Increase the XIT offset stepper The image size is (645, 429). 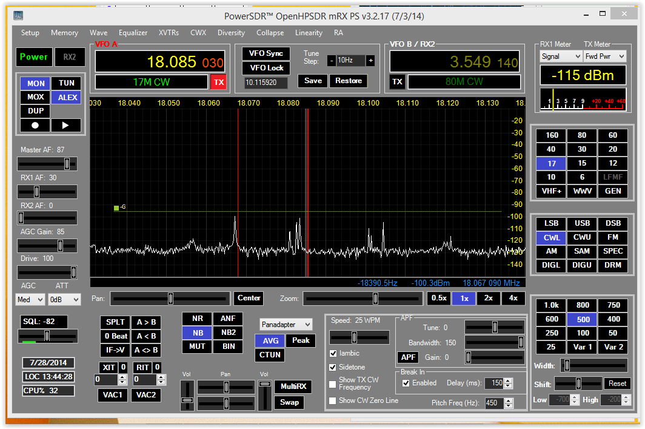point(122,377)
